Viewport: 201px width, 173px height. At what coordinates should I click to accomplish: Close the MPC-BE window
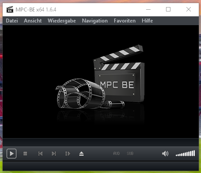[189, 10]
